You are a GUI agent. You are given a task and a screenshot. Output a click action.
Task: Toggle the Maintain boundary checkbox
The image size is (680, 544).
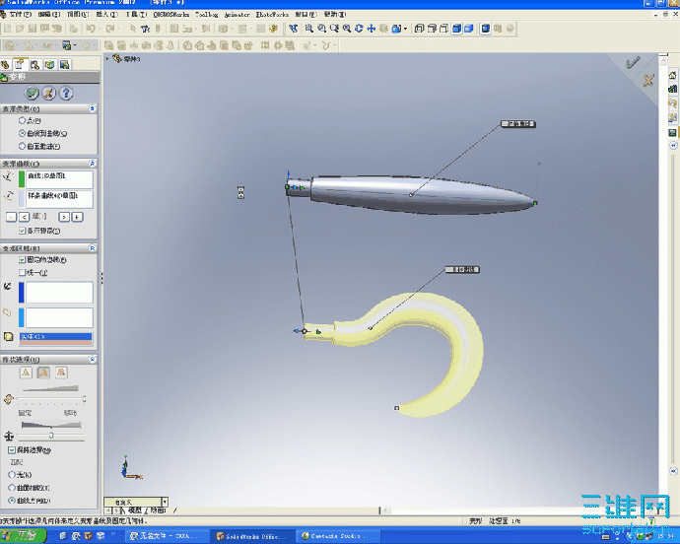(x=12, y=449)
